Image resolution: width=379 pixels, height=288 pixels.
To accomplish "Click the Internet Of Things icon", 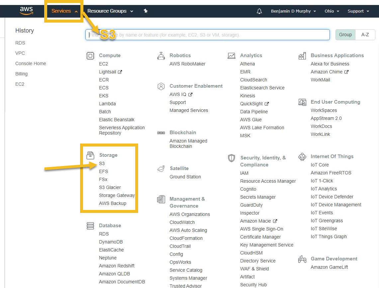I will click(x=302, y=157).
